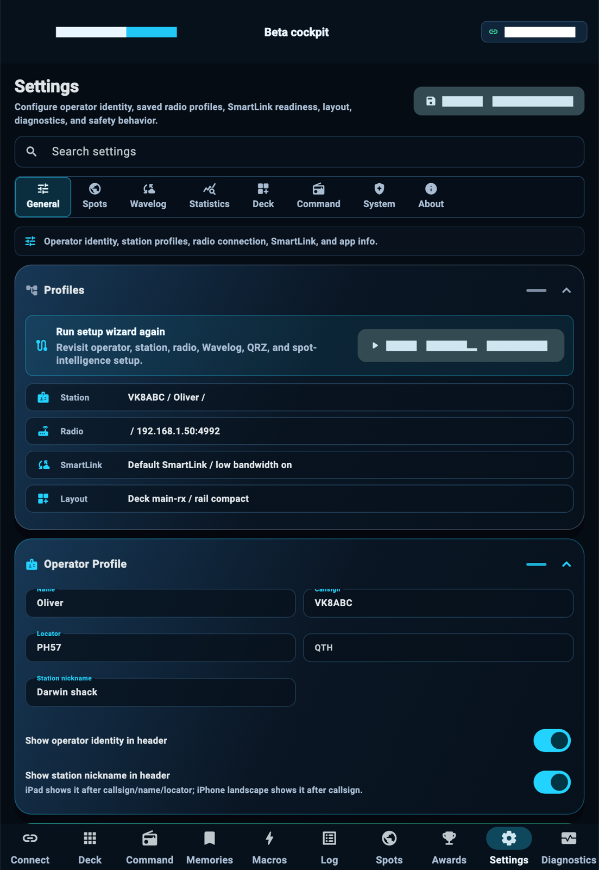The image size is (599, 870).
Task: Click play icon on wizard button
Action: click(375, 346)
